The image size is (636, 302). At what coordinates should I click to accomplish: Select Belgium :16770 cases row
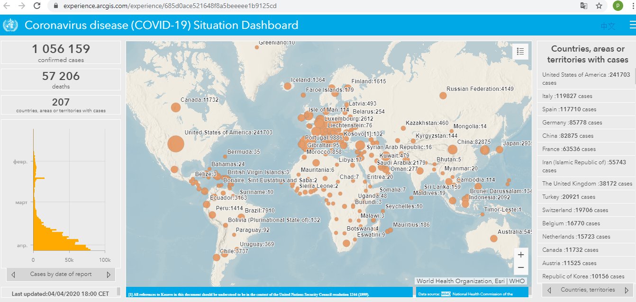pyautogui.click(x=587, y=223)
